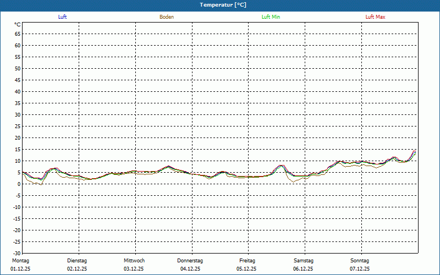This screenshot has width=440, height=275.
Task: Click the 'Montag' day label
Action: [x=20, y=261]
